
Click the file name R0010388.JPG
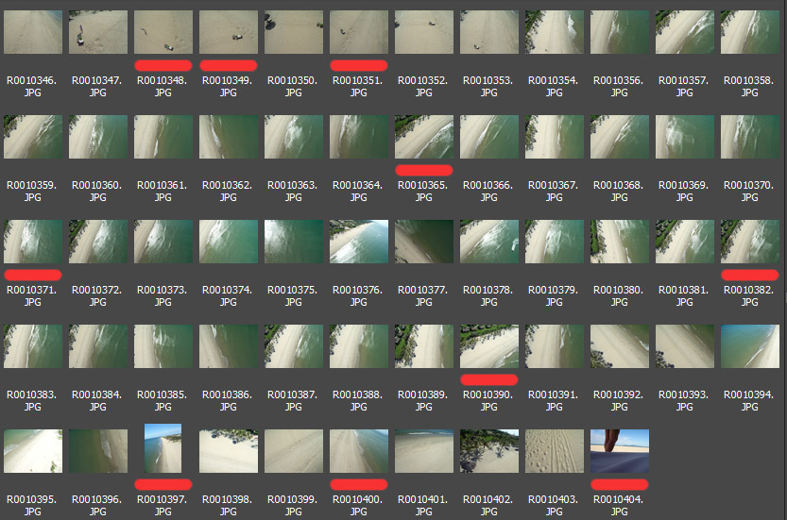pos(358,401)
